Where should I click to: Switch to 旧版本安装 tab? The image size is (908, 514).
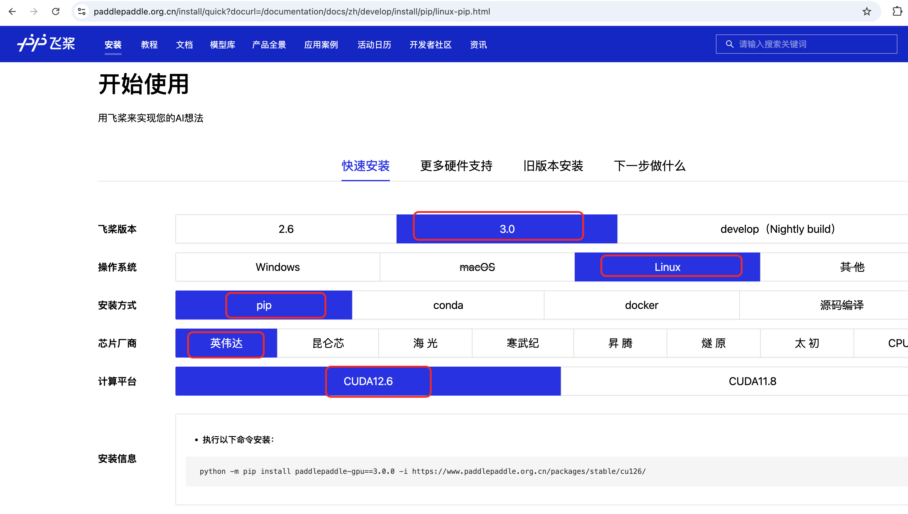point(553,166)
